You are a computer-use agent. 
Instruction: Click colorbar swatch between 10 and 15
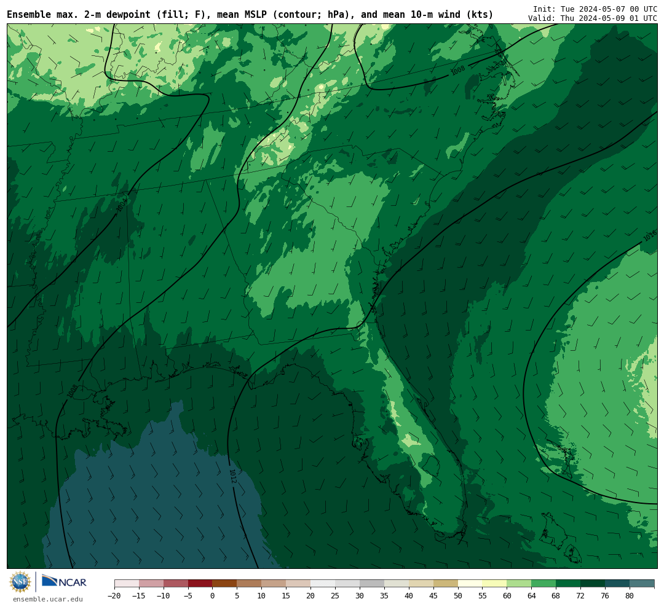tap(274, 584)
